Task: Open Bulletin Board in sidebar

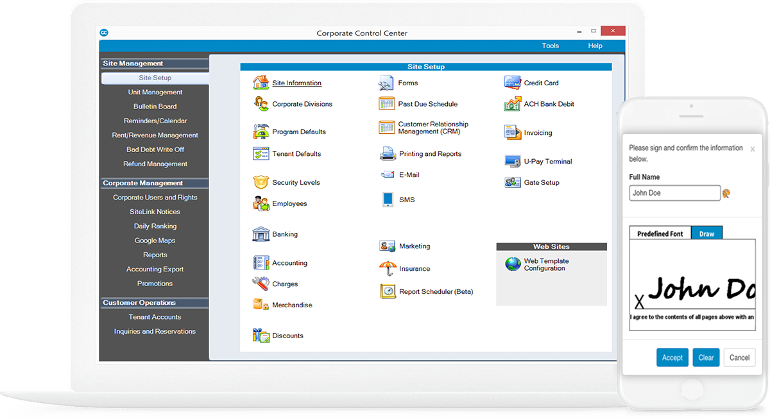Action: [155, 107]
